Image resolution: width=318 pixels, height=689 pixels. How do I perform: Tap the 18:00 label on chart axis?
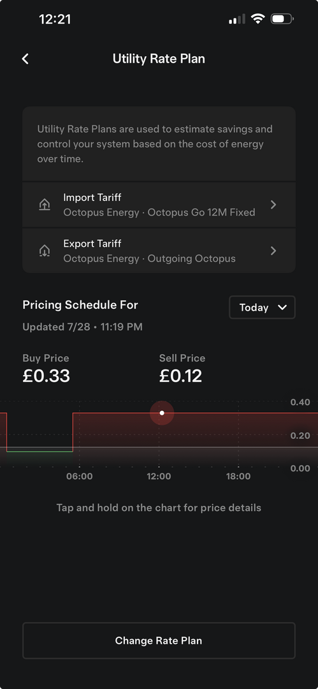pos(238,477)
